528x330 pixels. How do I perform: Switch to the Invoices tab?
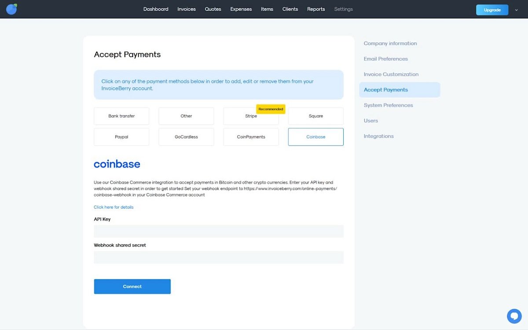pos(186,9)
